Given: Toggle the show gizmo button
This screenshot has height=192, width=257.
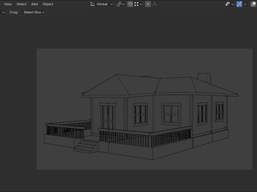Looking at the screenshot, I should coord(239,4).
